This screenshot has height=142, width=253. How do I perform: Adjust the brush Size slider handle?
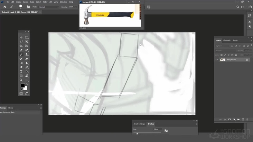[x=137, y=133]
